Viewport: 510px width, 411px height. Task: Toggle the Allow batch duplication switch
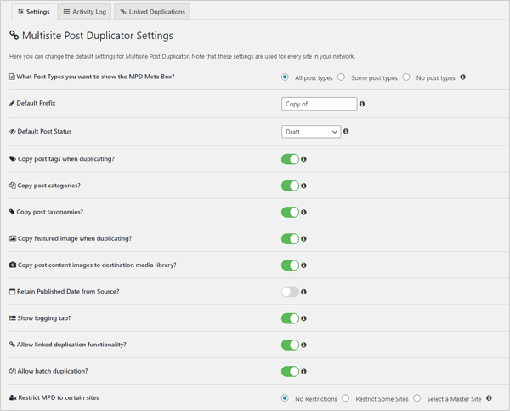tap(290, 372)
